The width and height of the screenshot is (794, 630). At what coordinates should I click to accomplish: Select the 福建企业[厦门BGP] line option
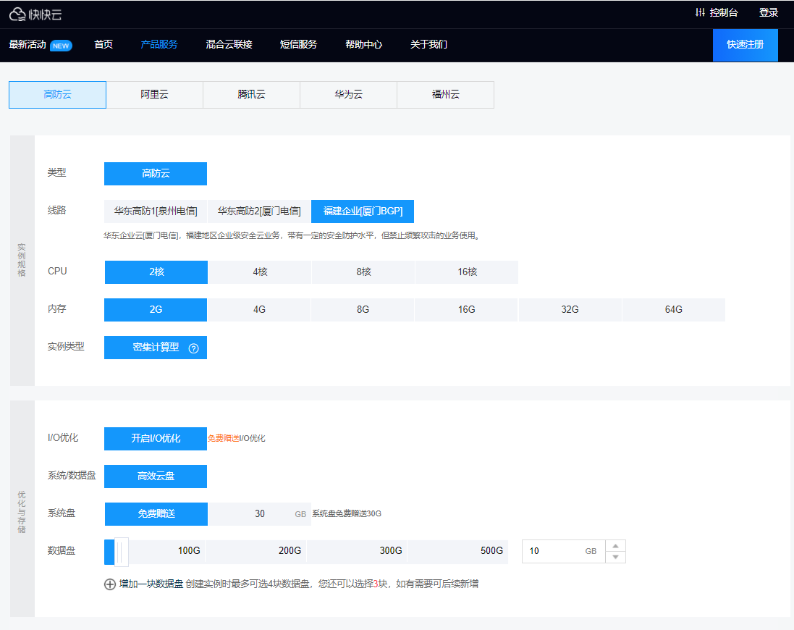363,211
